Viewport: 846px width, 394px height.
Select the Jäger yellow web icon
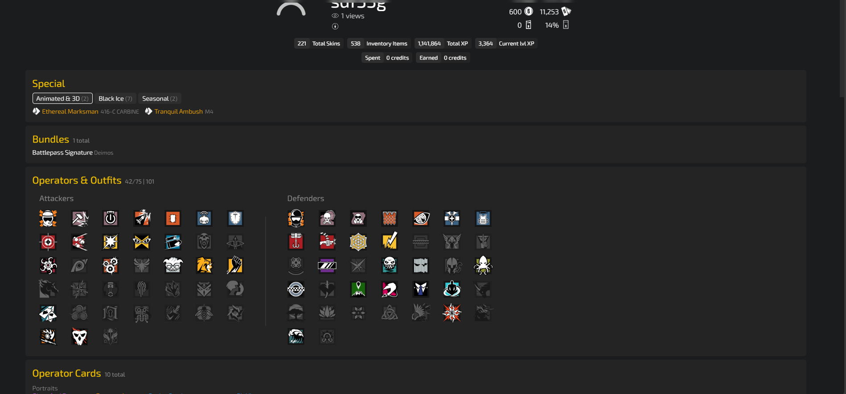(x=358, y=242)
